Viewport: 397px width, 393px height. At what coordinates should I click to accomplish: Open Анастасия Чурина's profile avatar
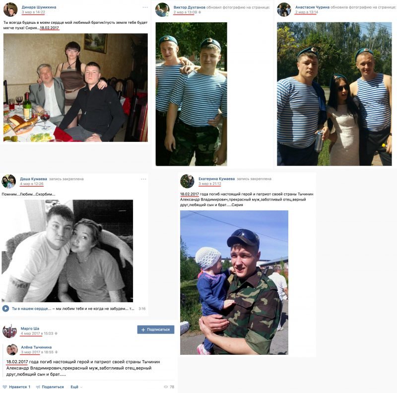pos(284,9)
